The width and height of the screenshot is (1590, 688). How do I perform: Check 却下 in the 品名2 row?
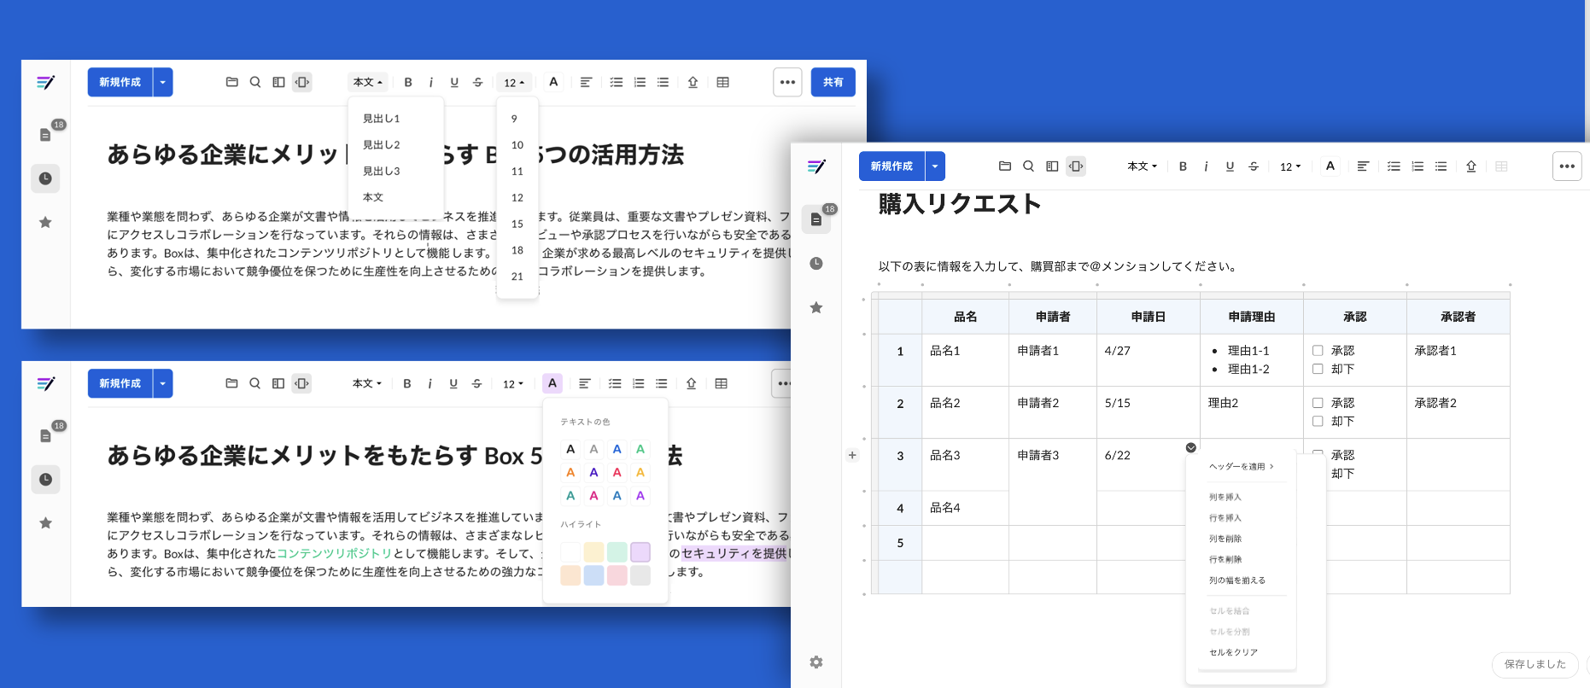(1318, 421)
